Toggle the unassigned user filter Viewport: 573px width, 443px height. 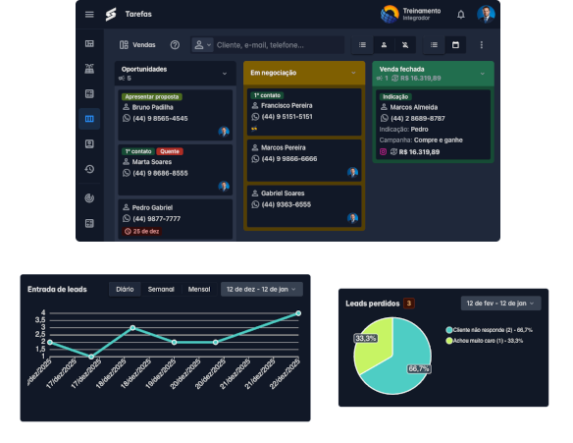405,45
